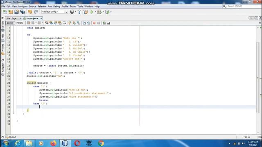Open the Window menu

pos(88,7)
